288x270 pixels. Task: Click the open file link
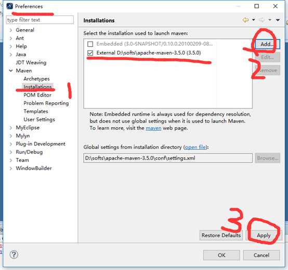tap(195, 147)
